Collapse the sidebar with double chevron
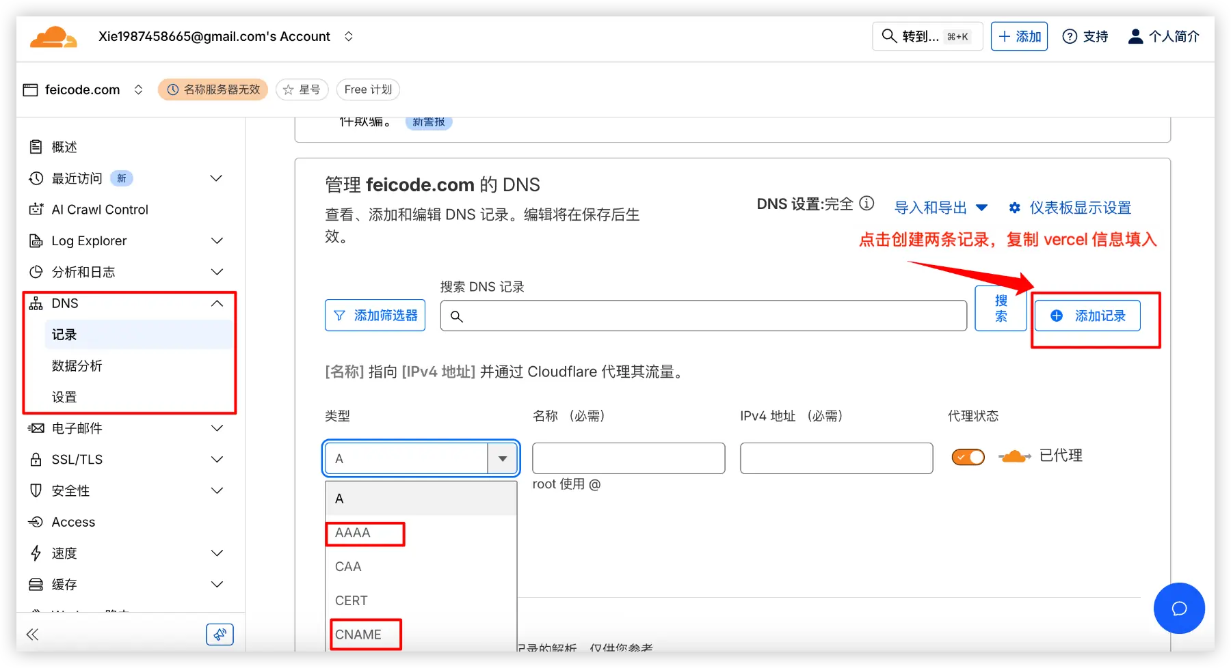This screenshot has height=668, width=1231. 33,635
